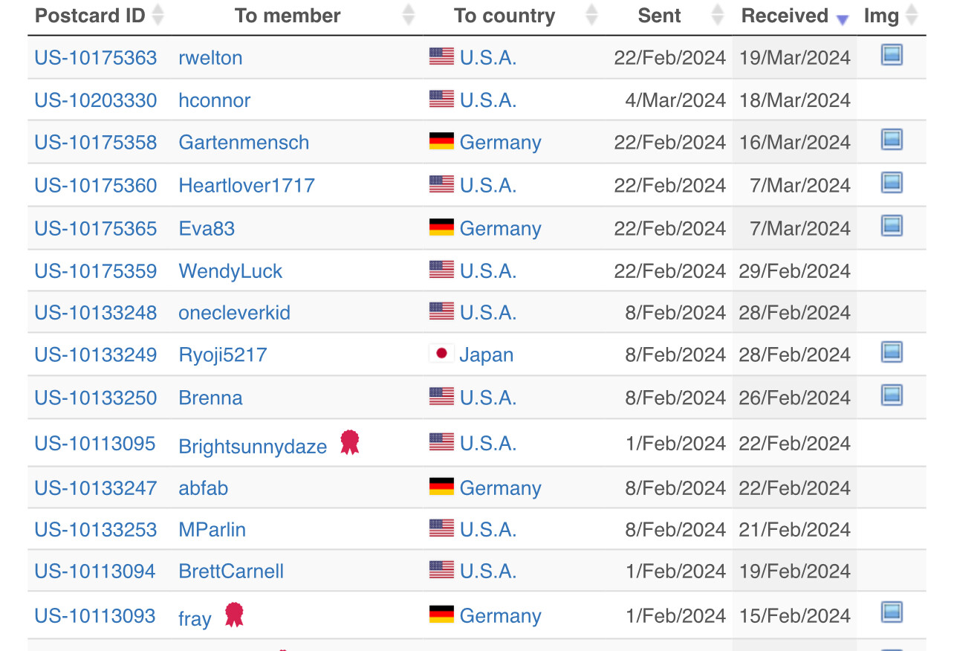Open Germany country link in abfab row
Screen dimensions: 954x651
pos(500,488)
